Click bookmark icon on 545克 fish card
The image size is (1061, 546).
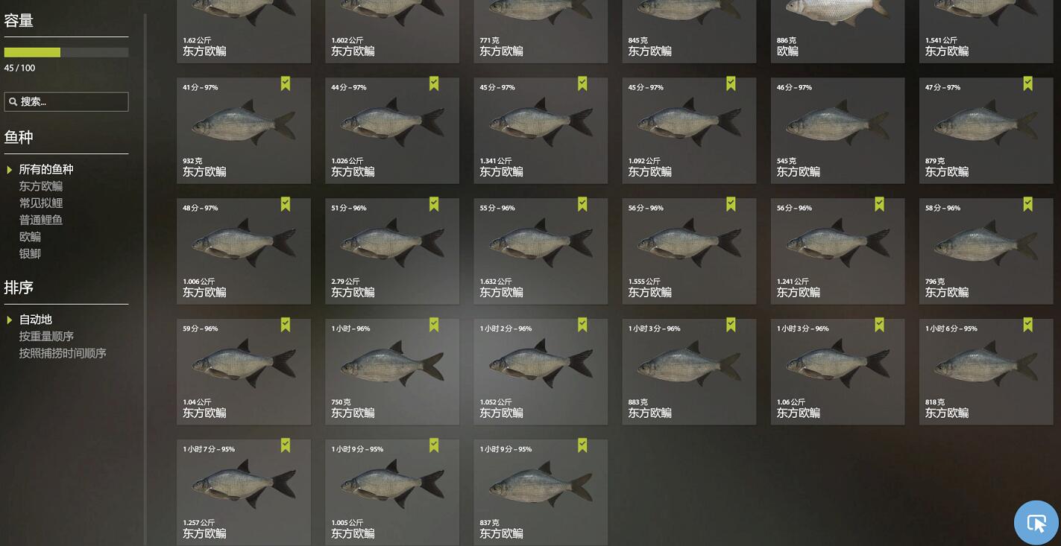click(879, 83)
